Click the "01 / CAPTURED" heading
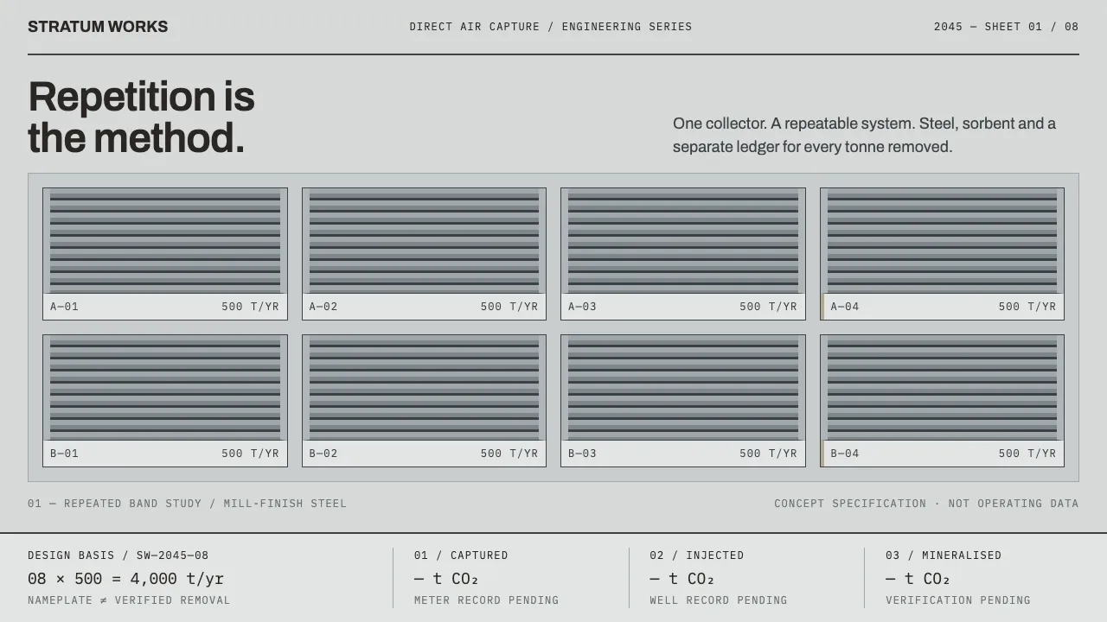1107x622 pixels. tap(461, 555)
